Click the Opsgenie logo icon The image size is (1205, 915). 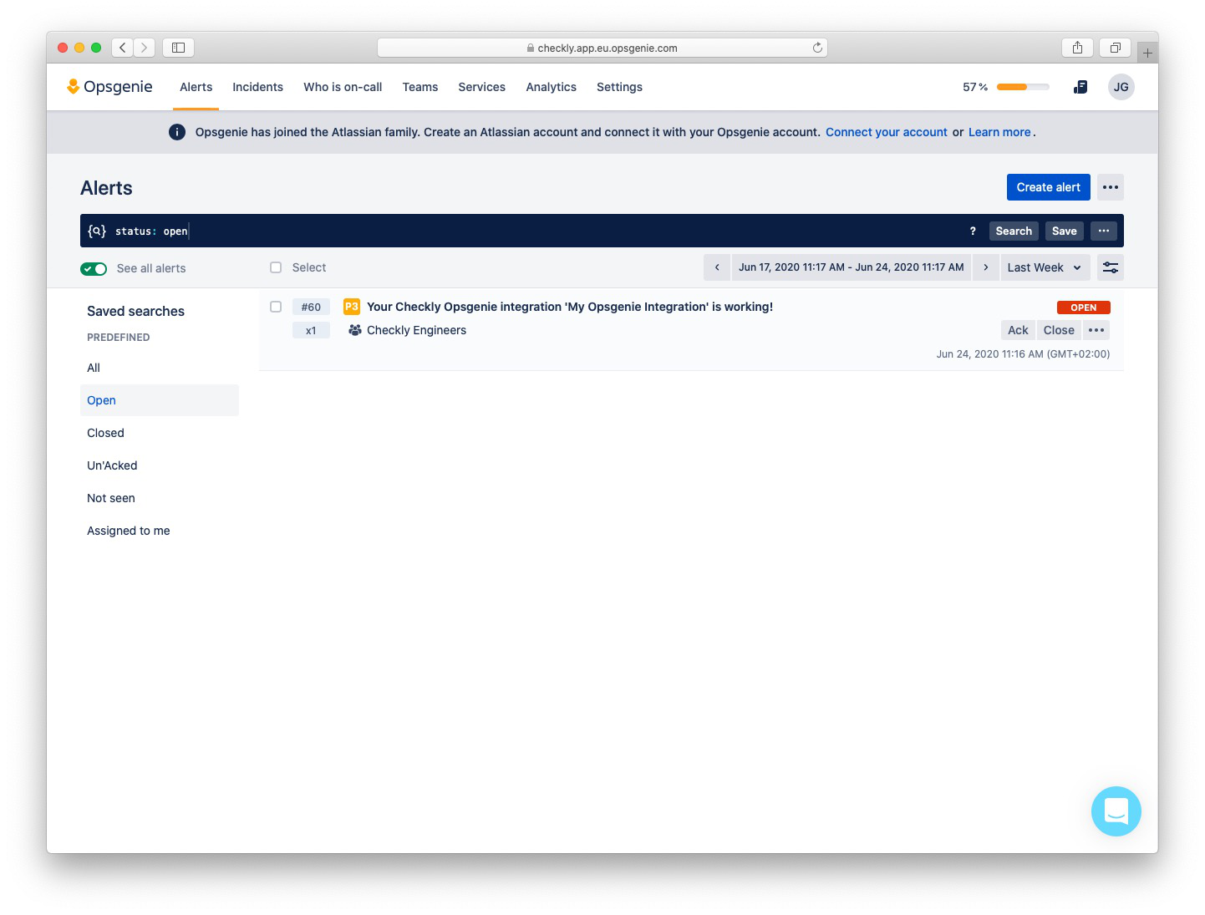click(x=74, y=86)
